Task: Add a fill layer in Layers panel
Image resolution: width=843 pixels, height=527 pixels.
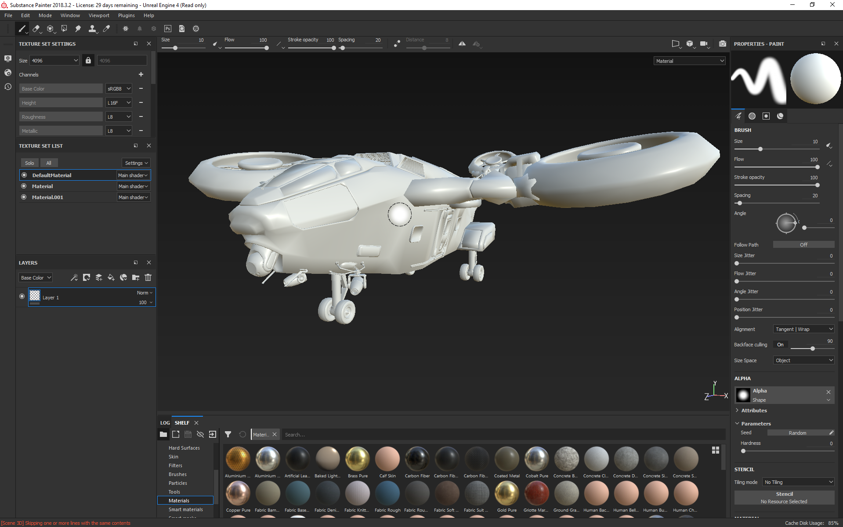Action: coord(111,277)
